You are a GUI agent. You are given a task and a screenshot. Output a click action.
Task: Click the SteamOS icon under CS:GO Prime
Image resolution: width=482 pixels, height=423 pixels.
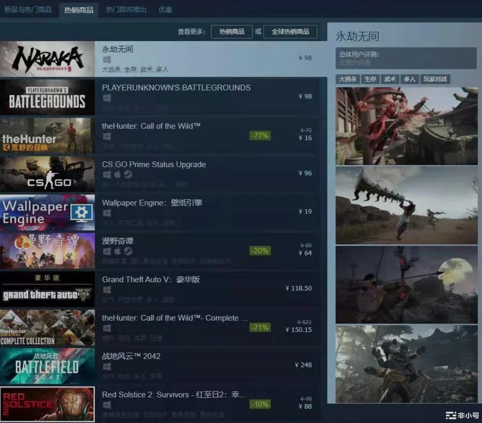click(x=128, y=175)
